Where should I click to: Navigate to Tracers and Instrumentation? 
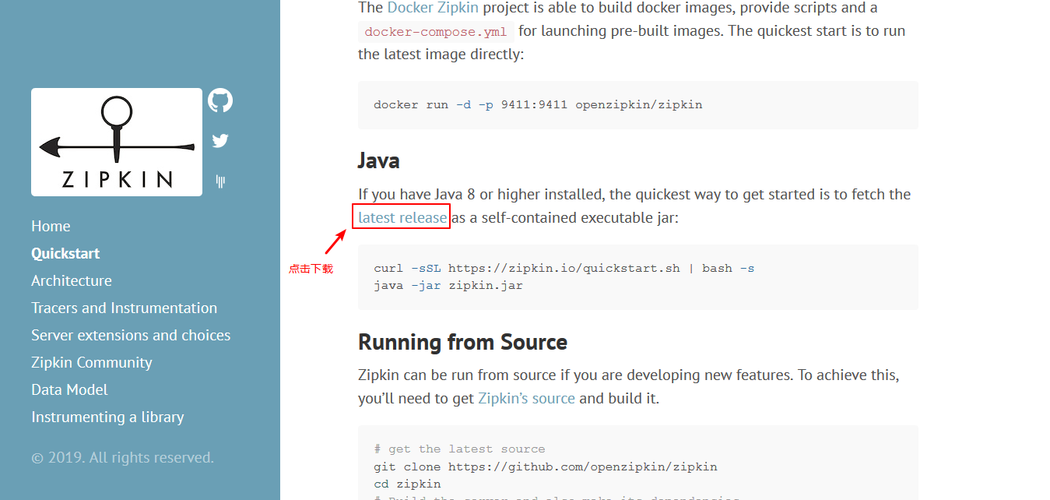[x=124, y=308]
